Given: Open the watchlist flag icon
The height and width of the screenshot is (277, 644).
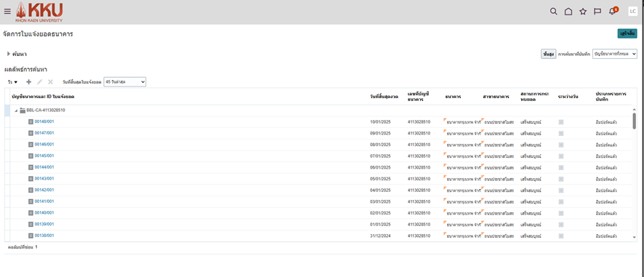Looking at the screenshot, I should (597, 12).
